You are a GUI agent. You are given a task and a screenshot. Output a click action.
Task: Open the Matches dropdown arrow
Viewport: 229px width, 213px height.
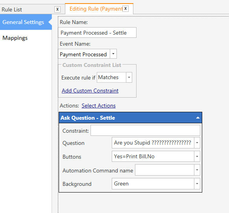click(x=129, y=77)
